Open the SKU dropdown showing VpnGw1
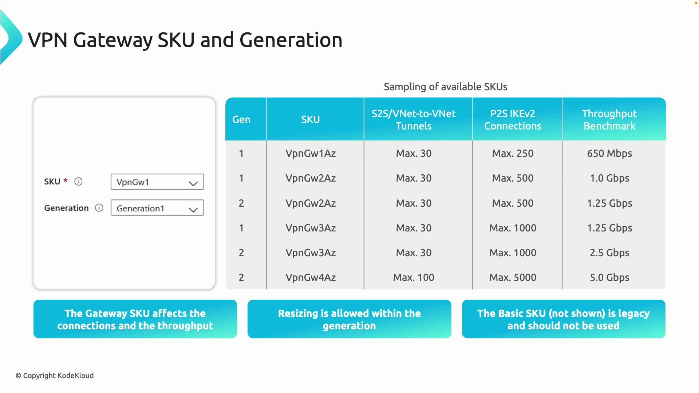699x393 pixels. 157,182
